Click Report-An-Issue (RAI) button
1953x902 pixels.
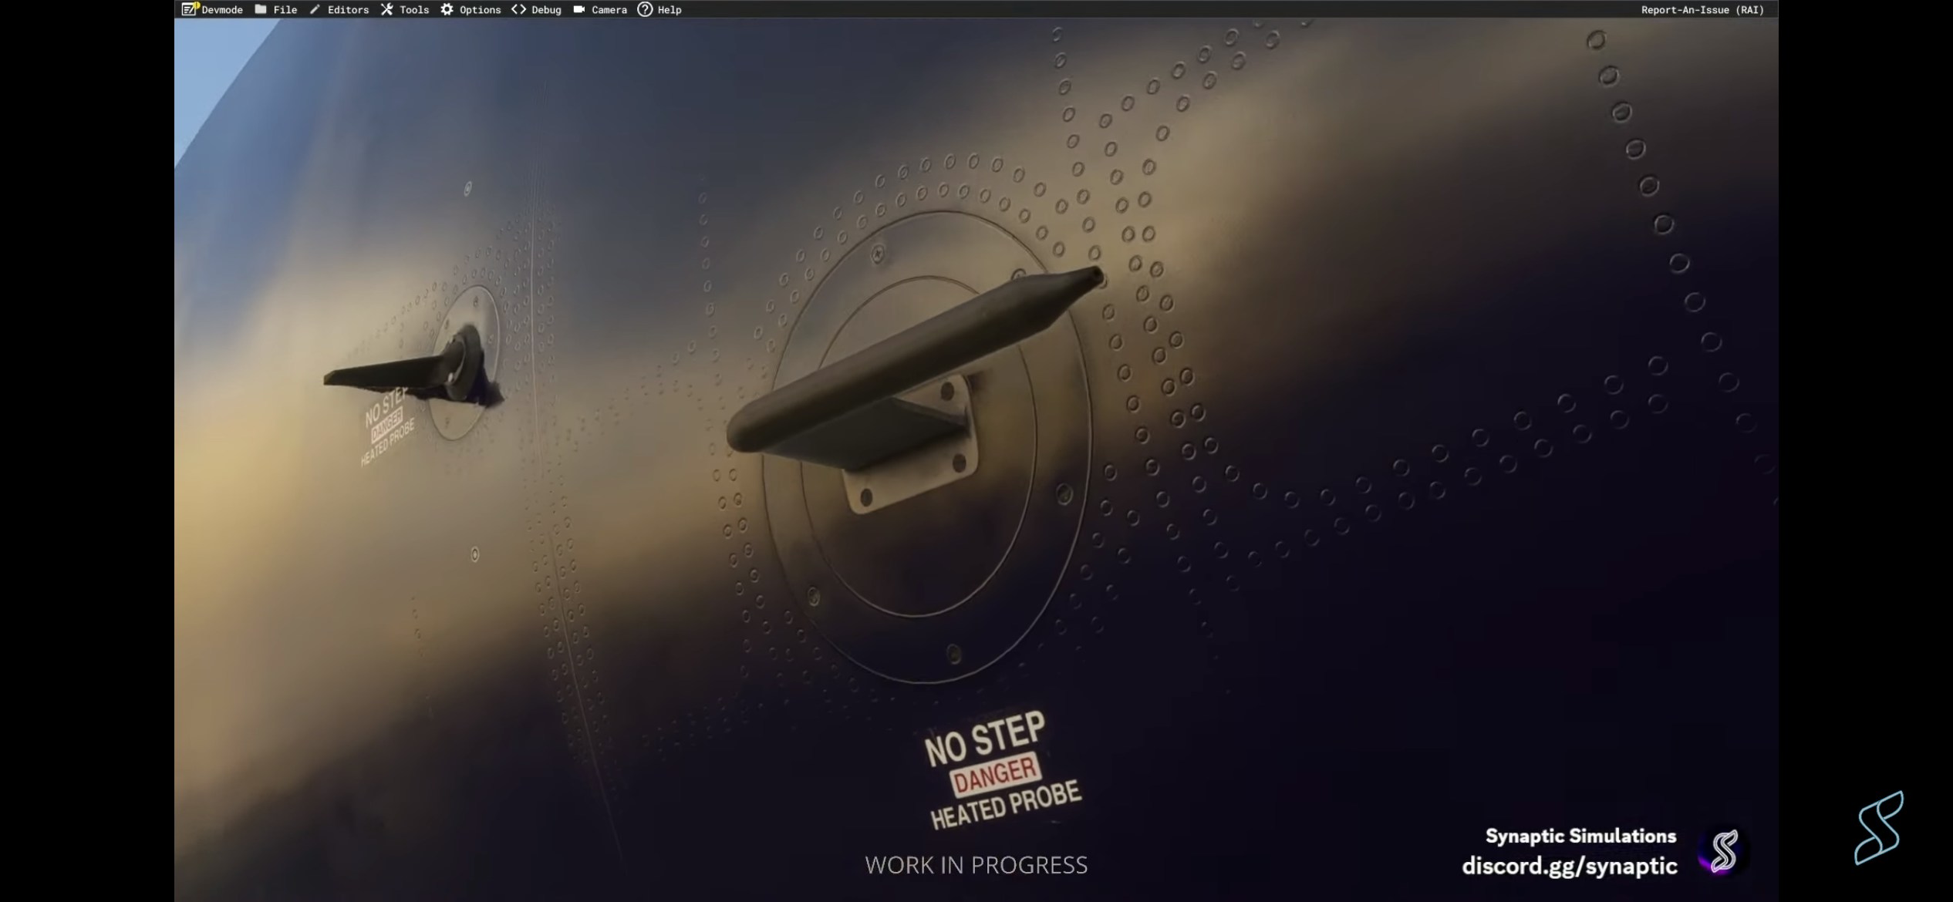pos(1702,10)
